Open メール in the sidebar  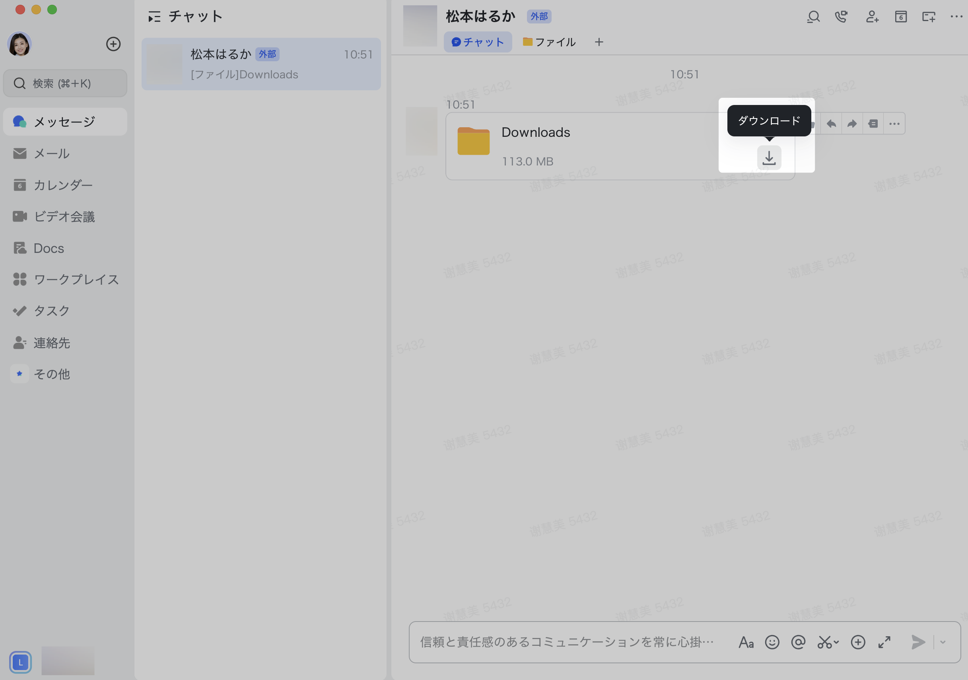point(51,153)
